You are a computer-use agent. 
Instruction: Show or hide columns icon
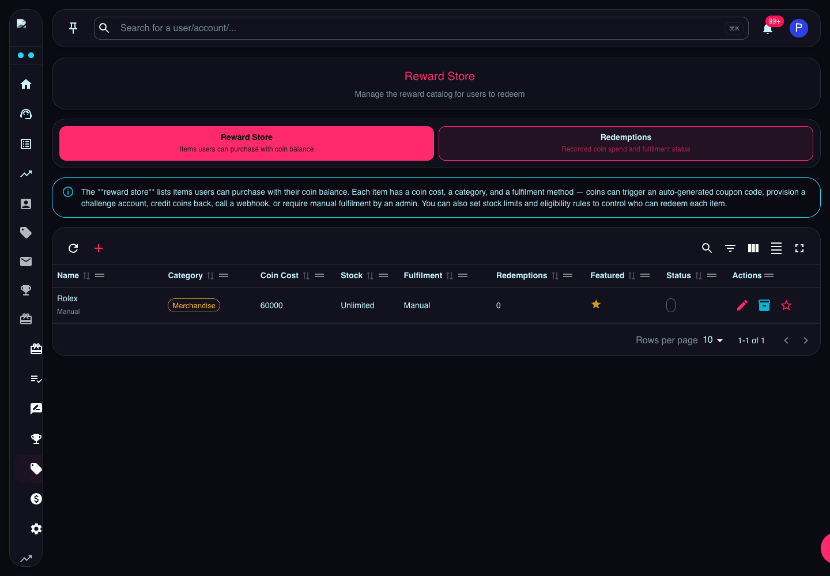(753, 248)
